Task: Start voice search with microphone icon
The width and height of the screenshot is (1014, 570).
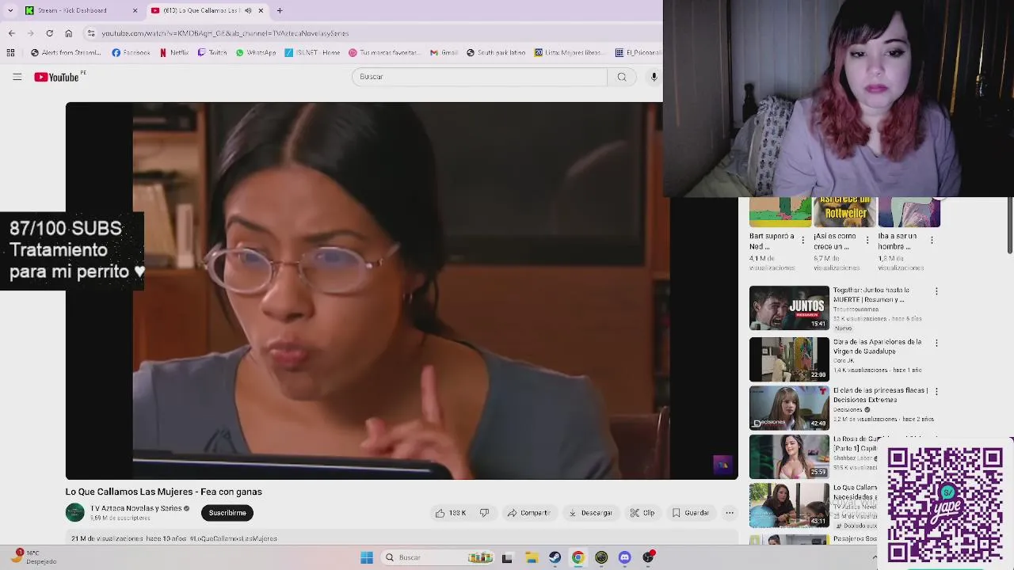Action: 654,77
